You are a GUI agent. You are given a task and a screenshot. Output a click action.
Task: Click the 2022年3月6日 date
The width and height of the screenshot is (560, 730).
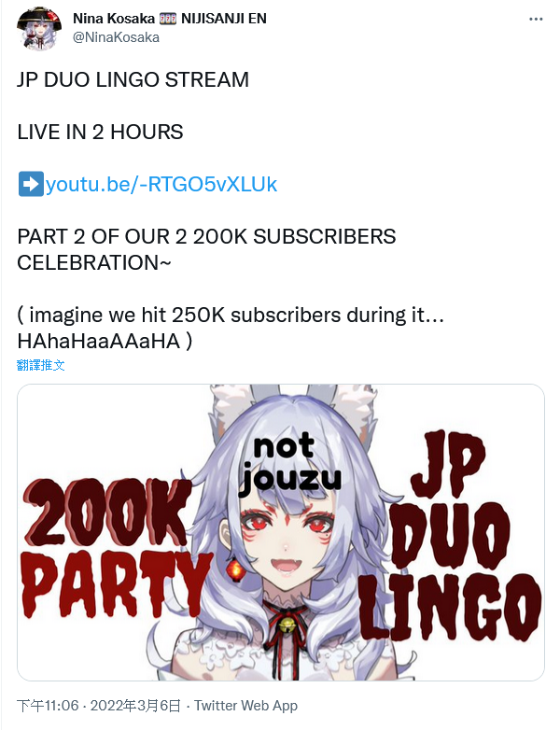(x=135, y=706)
